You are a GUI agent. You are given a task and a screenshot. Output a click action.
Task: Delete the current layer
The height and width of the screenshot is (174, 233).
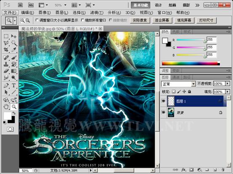[222, 170]
